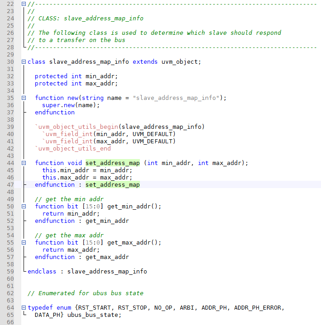
Task: Click the string "slave_address_map_info" on line 35
Action: point(176,98)
